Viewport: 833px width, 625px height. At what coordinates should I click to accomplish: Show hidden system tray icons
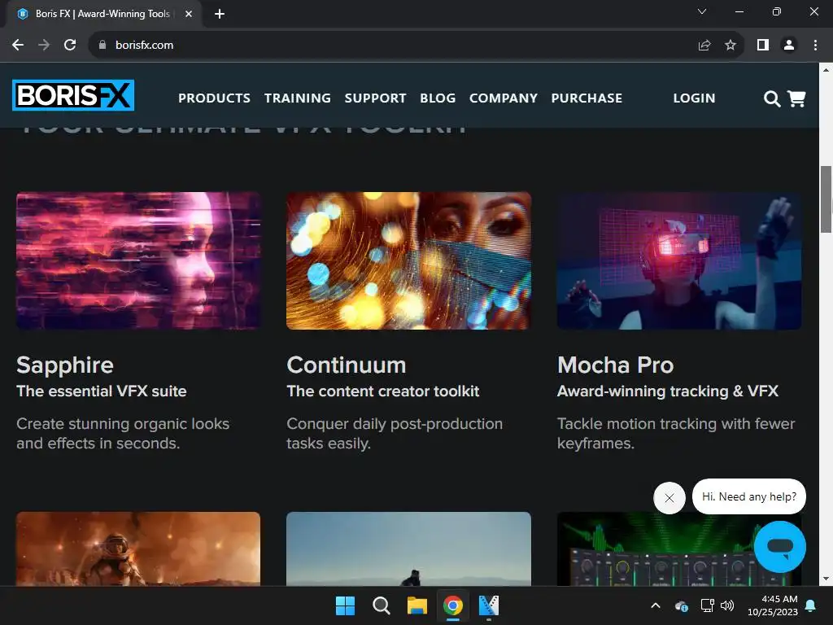coord(656,605)
